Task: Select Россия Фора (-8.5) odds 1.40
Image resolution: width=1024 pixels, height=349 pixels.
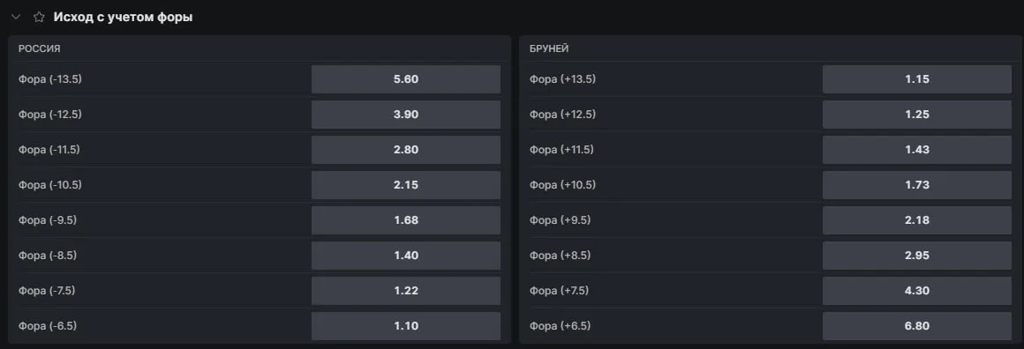Action: point(406,256)
